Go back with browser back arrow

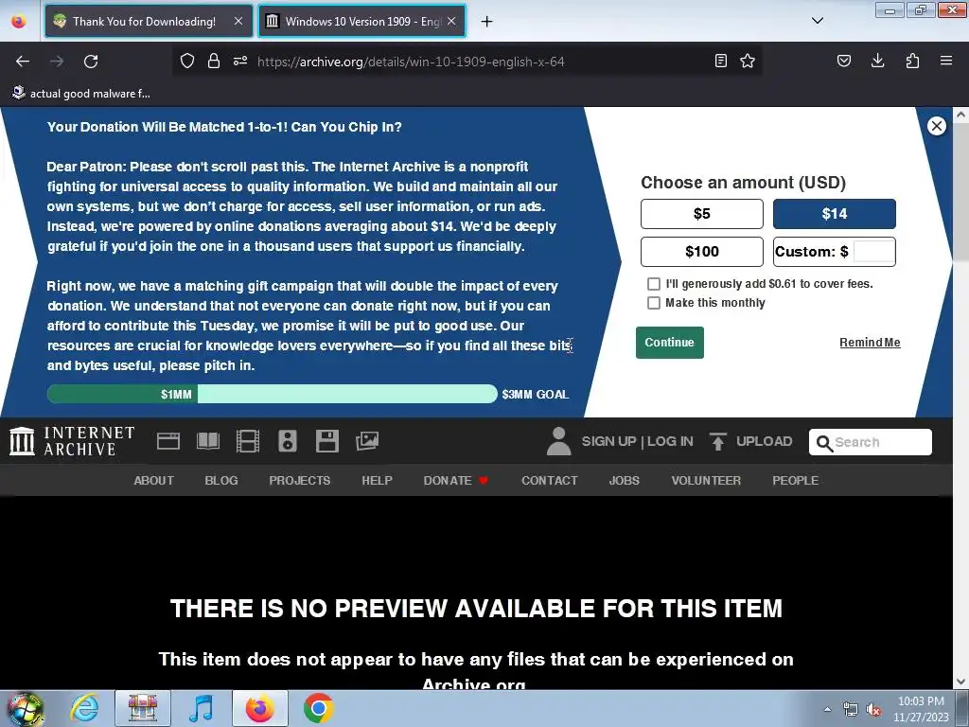click(x=23, y=62)
